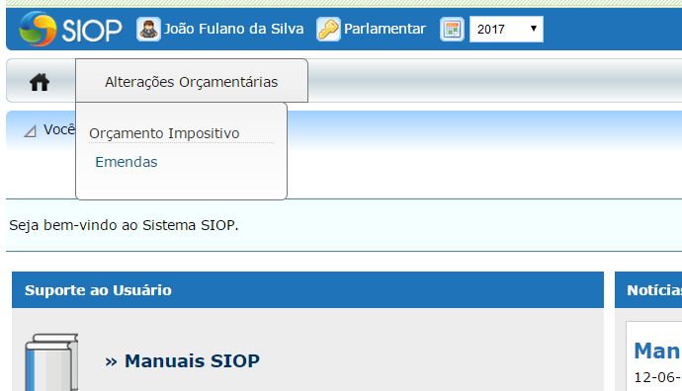Click the Notícias panel header
Screen dimensions: 682x391
(648, 289)
